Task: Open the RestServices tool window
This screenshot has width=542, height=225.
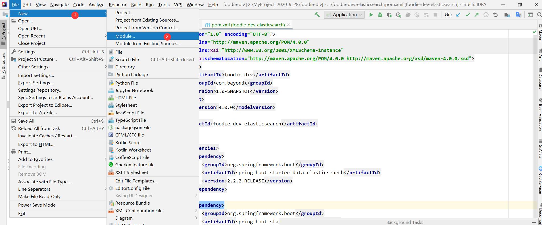Action: point(540,180)
